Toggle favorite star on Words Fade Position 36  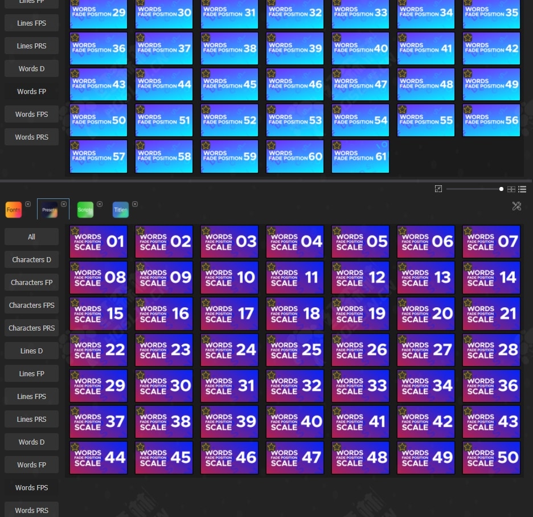[x=75, y=38]
